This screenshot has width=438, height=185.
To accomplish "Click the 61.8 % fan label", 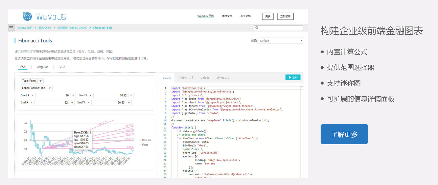I will [x=129, y=125].
